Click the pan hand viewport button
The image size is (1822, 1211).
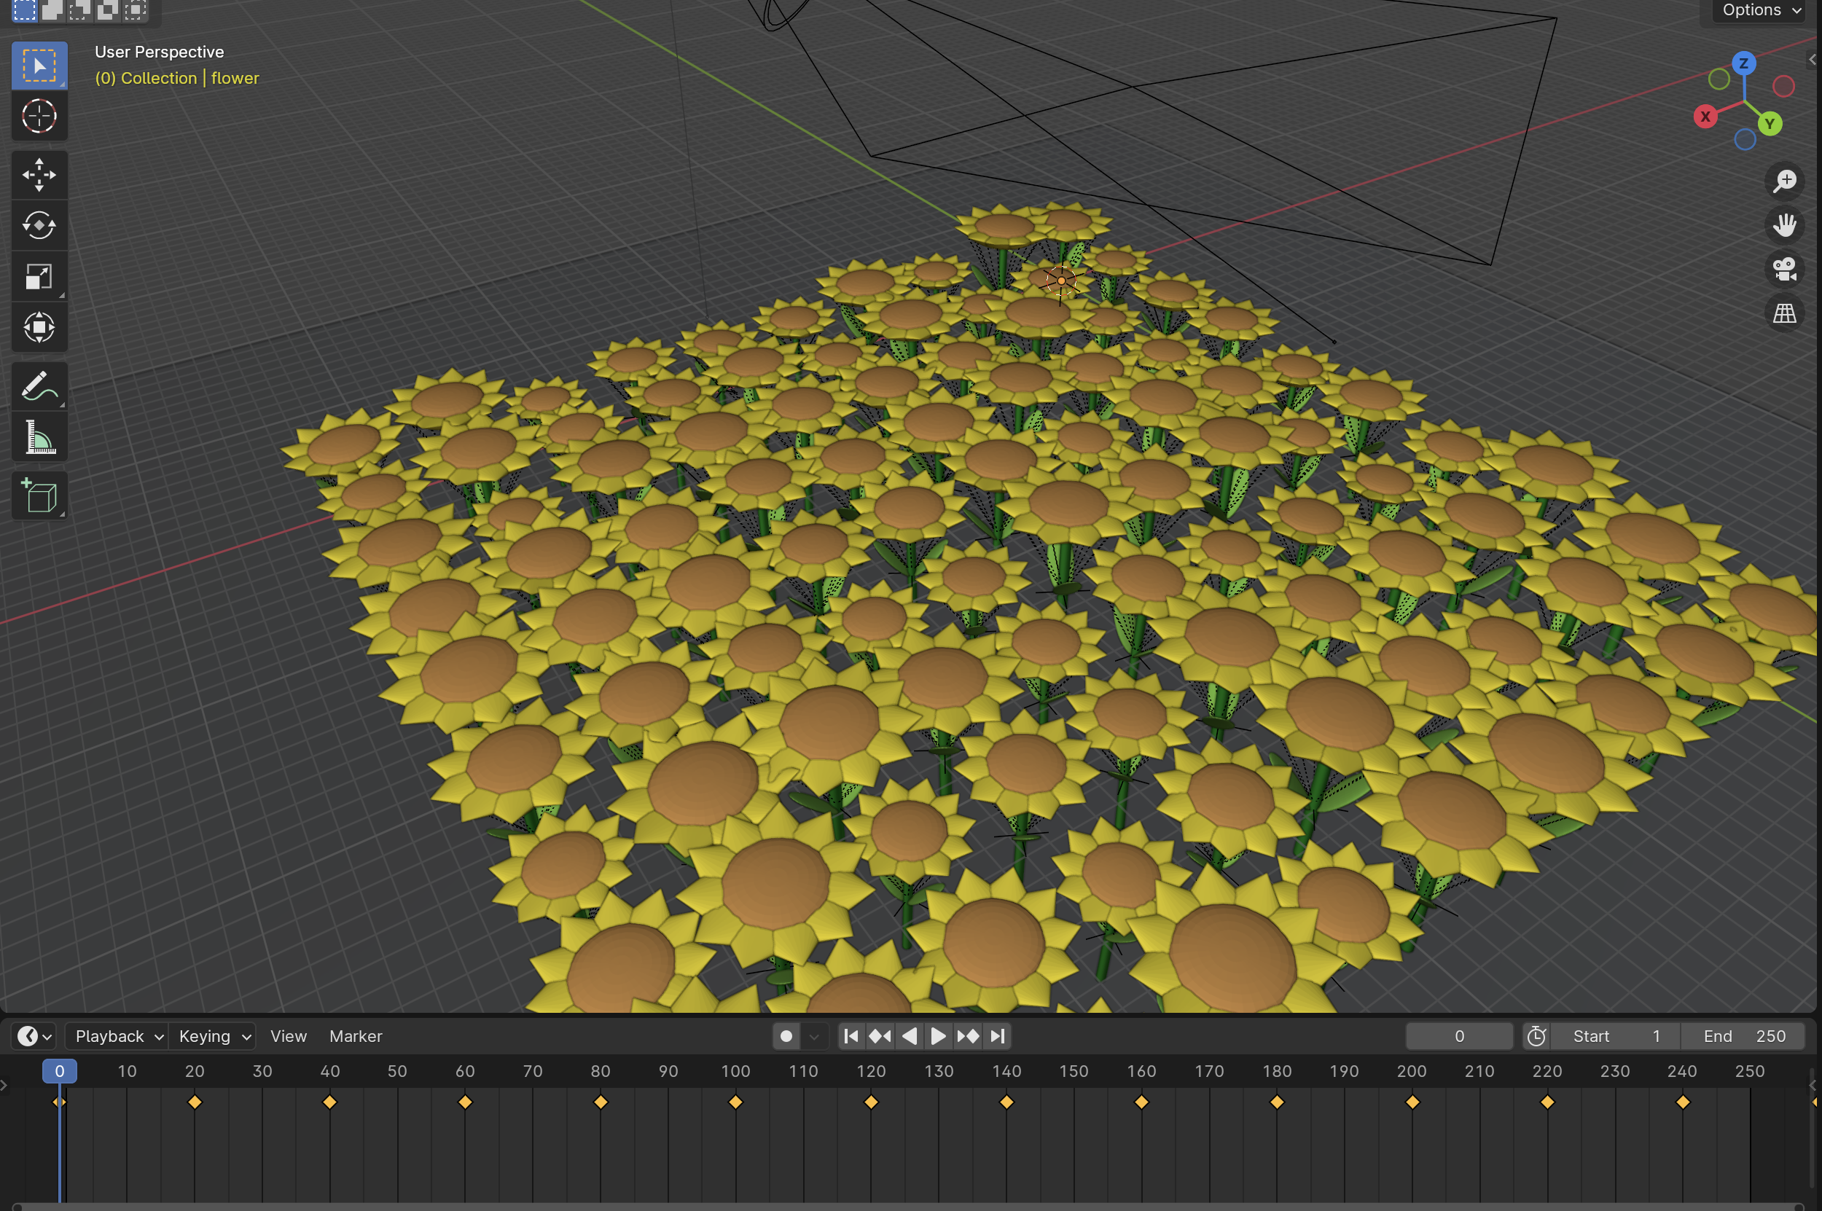1784,224
